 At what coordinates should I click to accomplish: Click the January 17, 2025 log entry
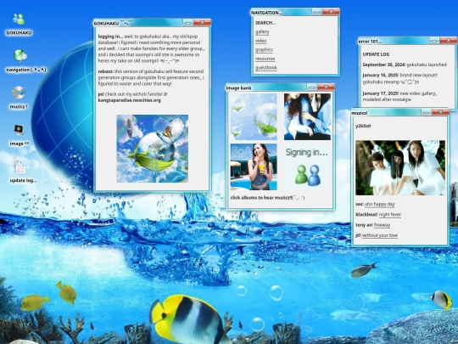399,97
